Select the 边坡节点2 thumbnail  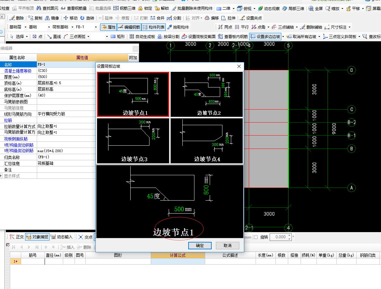[207, 94]
